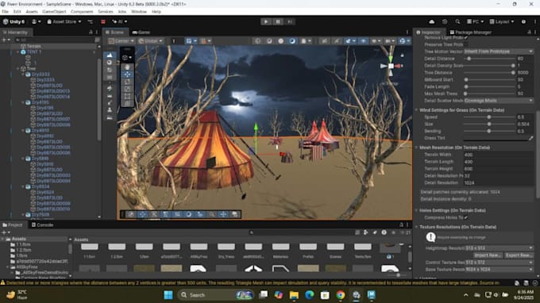Open the Window menu
The height and width of the screenshot is (303, 540).
139,11
